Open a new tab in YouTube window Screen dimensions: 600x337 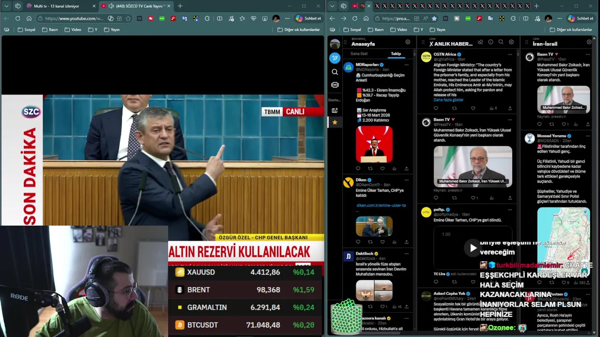point(180,6)
